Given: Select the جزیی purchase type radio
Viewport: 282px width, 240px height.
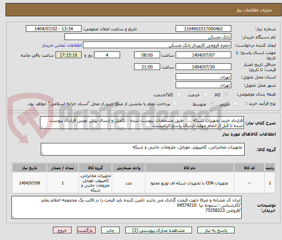Looking at the screenshot, I should [235, 103].
